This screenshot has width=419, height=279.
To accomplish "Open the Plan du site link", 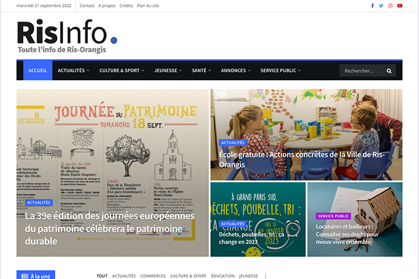I will coord(148,6).
